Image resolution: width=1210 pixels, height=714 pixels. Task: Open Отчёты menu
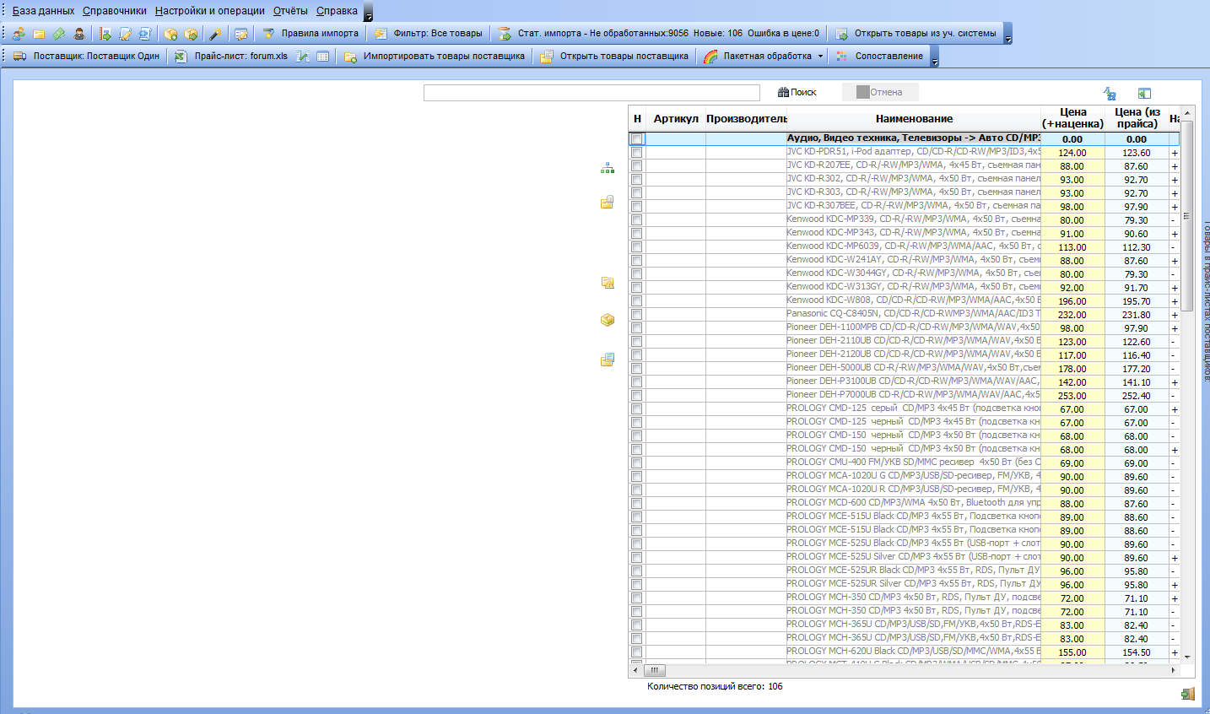click(290, 11)
